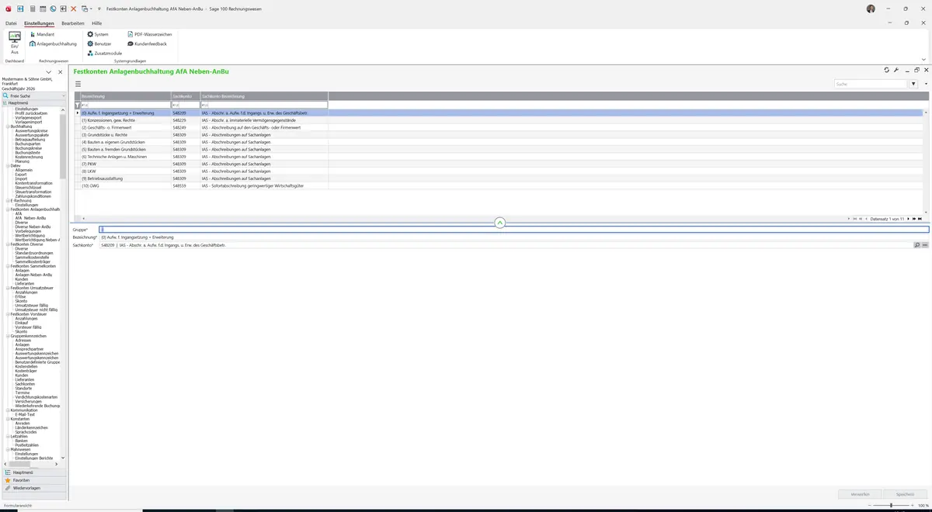Open the Hilfe menu

pyautogui.click(x=97, y=23)
